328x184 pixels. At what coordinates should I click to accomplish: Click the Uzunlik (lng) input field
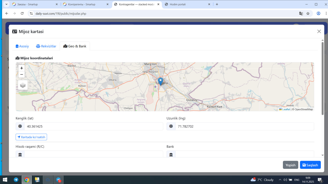click(x=244, y=126)
